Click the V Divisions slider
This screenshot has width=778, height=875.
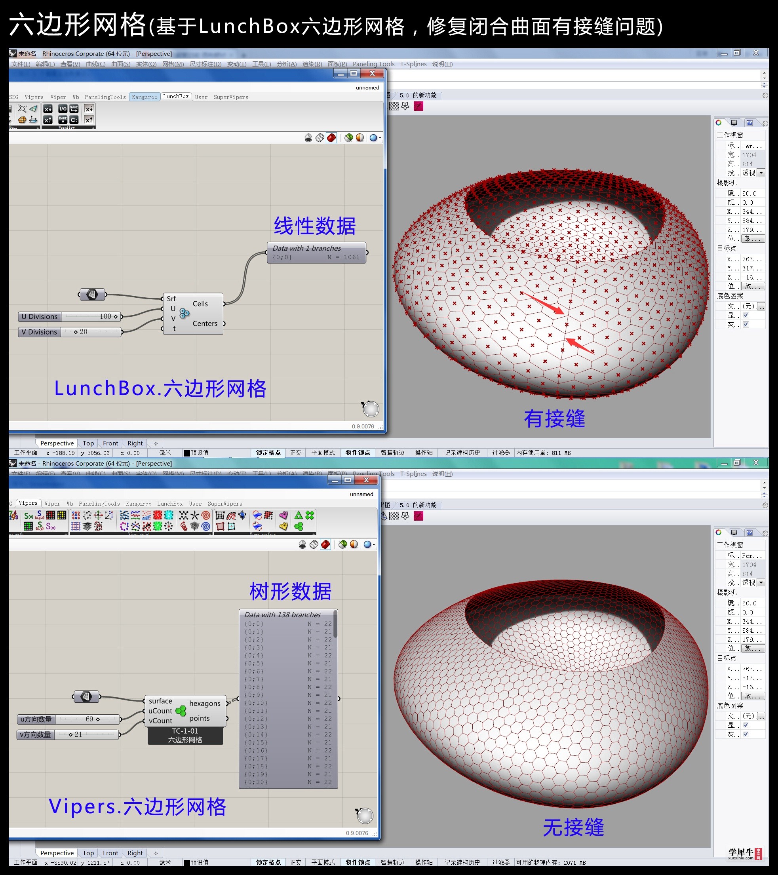coord(70,332)
